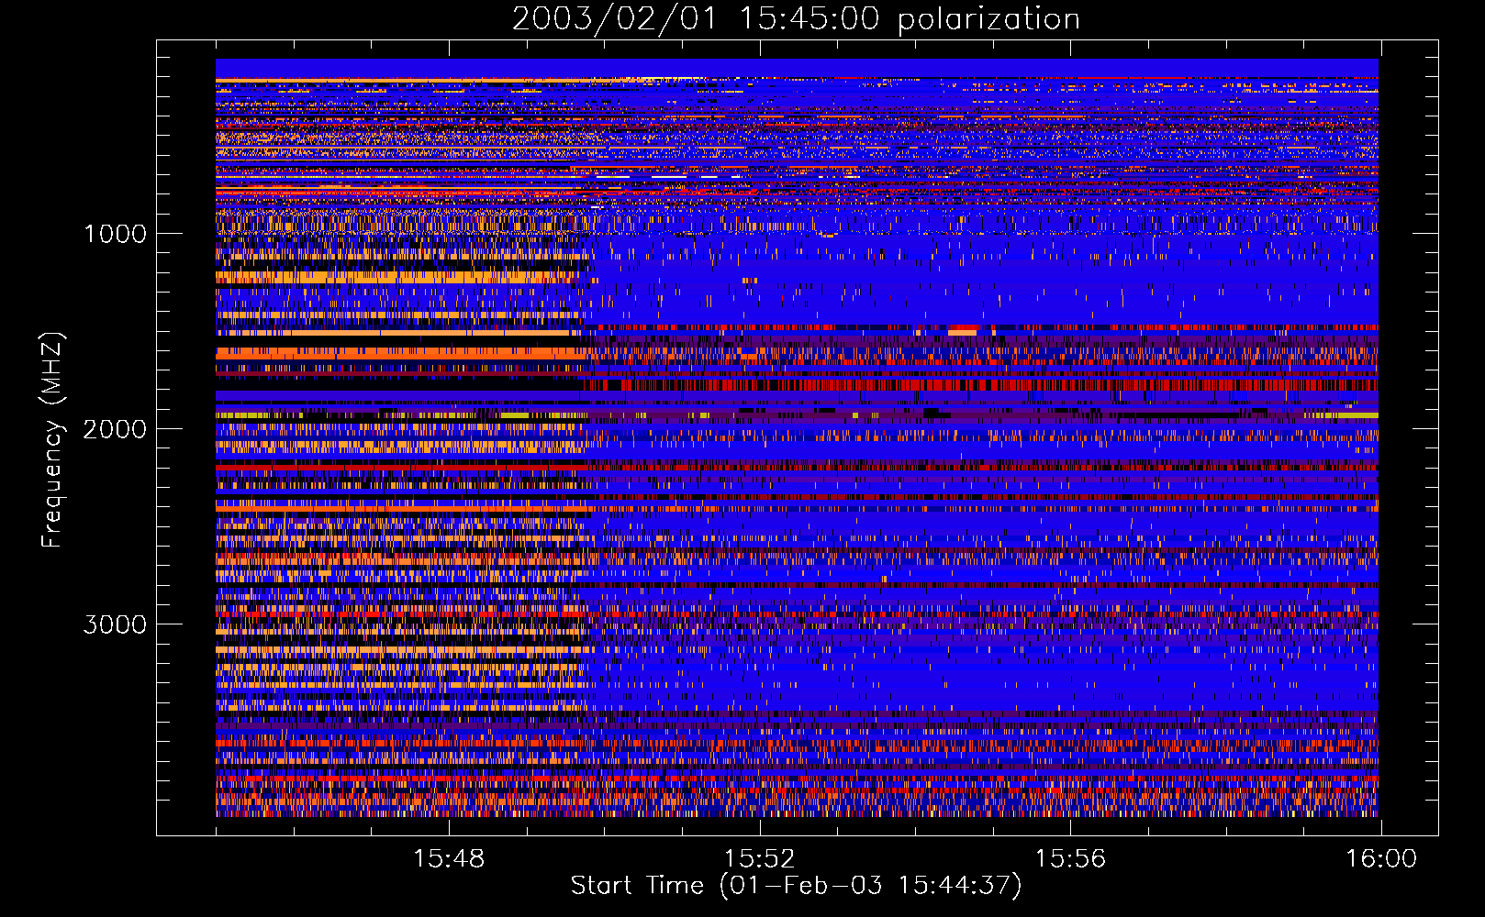The image size is (1485, 917).
Task: Click the '1000' frequency axis label
Action: (x=115, y=234)
